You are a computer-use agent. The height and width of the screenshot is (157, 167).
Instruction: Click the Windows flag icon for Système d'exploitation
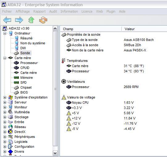tap(10, 97)
